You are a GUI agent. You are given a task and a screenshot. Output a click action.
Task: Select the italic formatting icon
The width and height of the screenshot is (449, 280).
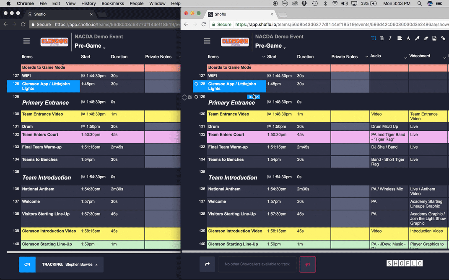coord(390,38)
